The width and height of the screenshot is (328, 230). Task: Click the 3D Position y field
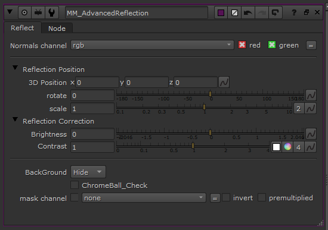[x=147, y=83]
